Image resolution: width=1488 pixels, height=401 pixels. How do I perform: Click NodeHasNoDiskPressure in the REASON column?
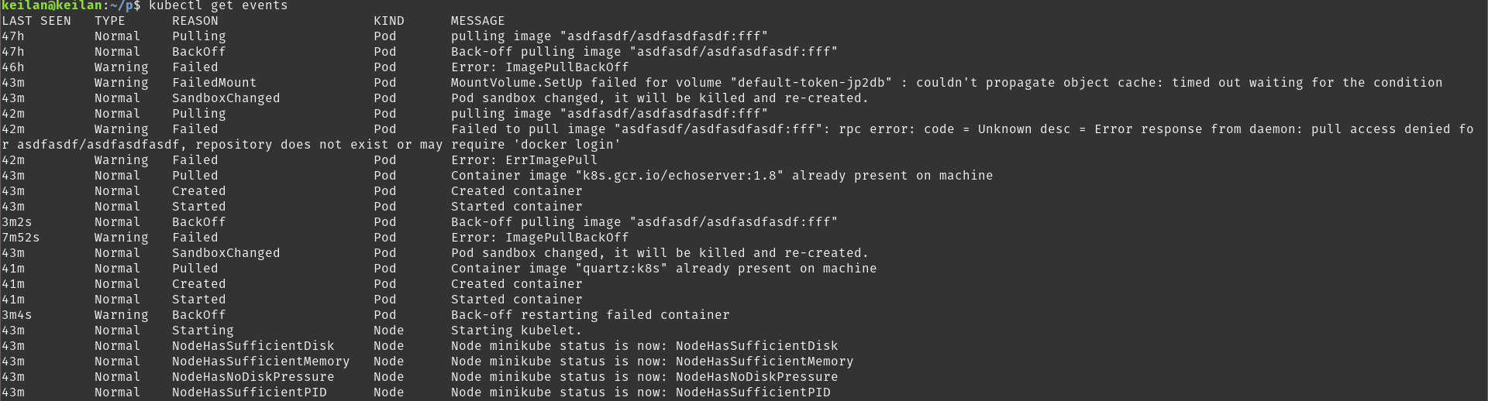[253, 377]
